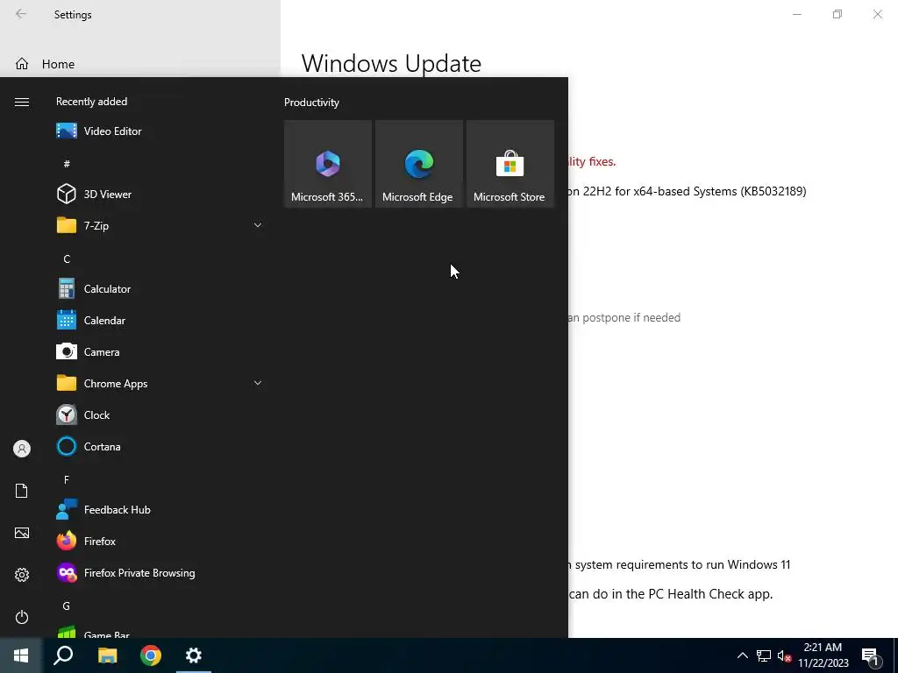Screen dimensions: 898x673
Task: Open the Clock app
Action: 160,414
